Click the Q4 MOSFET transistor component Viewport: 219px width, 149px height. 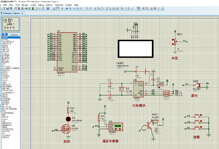coord(66,129)
